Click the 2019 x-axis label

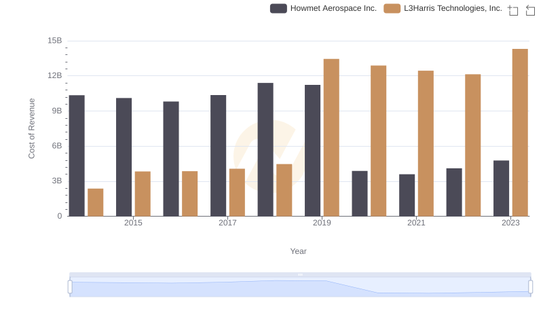pyautogui.click(x=322, y=223)
